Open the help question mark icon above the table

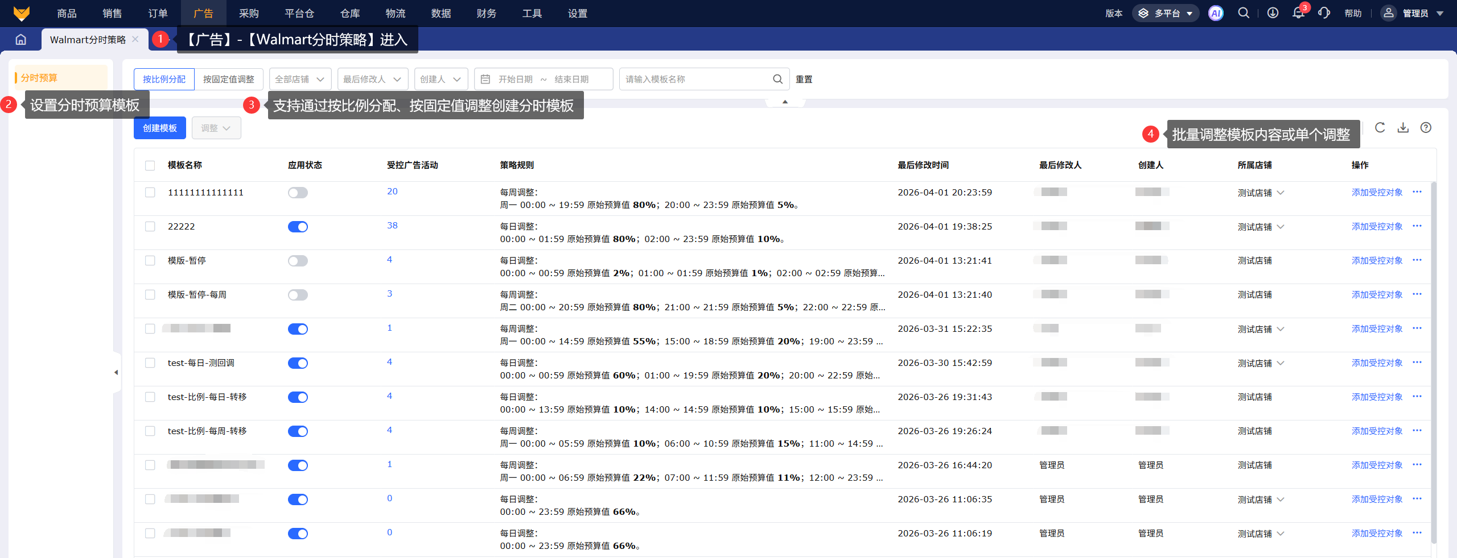[x=1426, y=128]
